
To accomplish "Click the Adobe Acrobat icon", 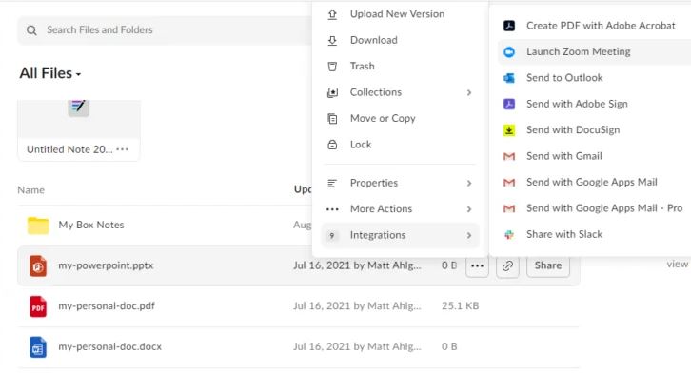I will (x=509, y=26).
